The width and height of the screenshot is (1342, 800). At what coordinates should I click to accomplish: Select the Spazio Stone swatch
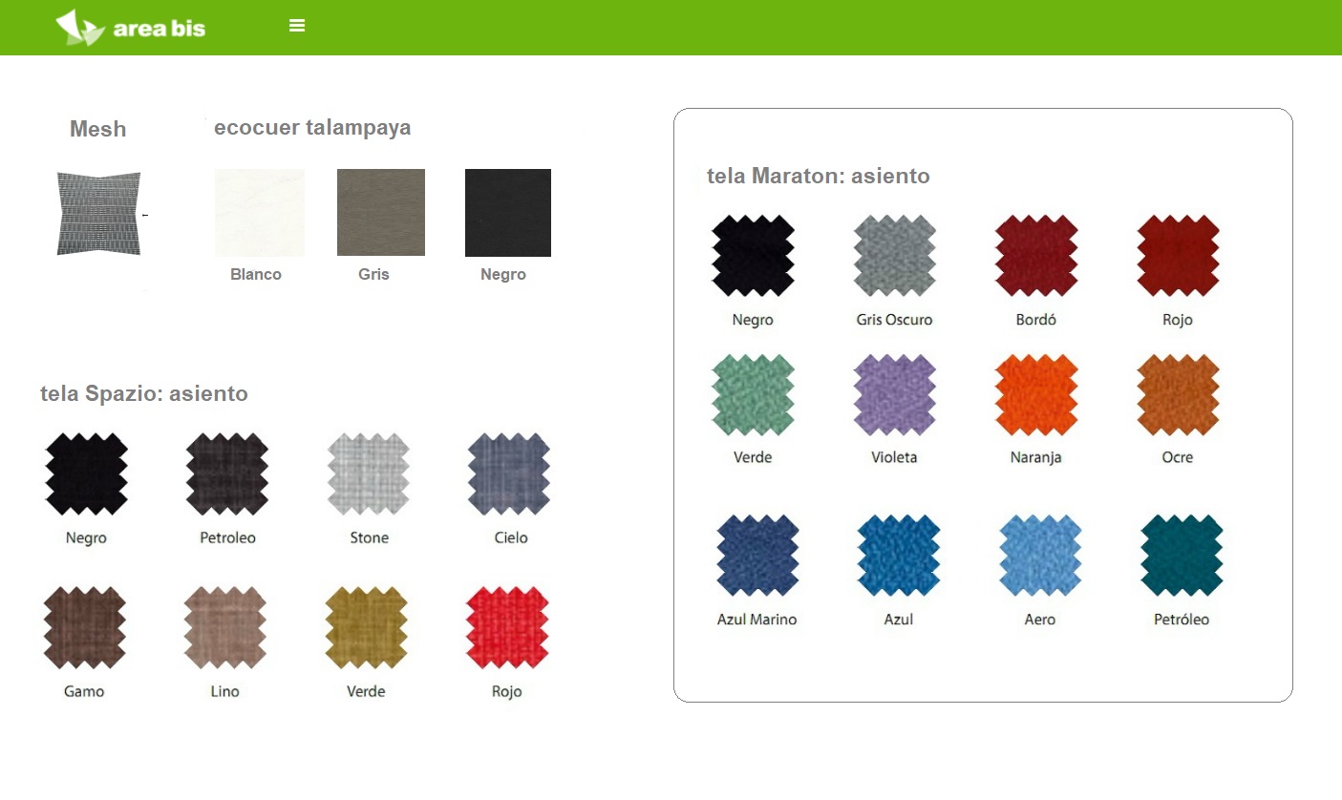pyautogui.click(x=369, y=474)
